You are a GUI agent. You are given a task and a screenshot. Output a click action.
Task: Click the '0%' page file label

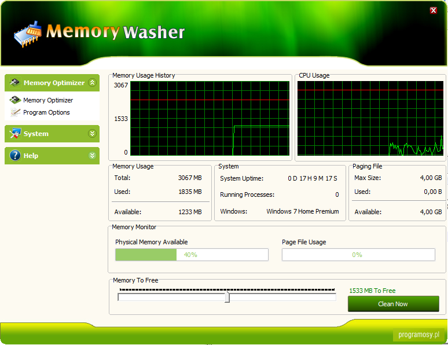[357, 255]
